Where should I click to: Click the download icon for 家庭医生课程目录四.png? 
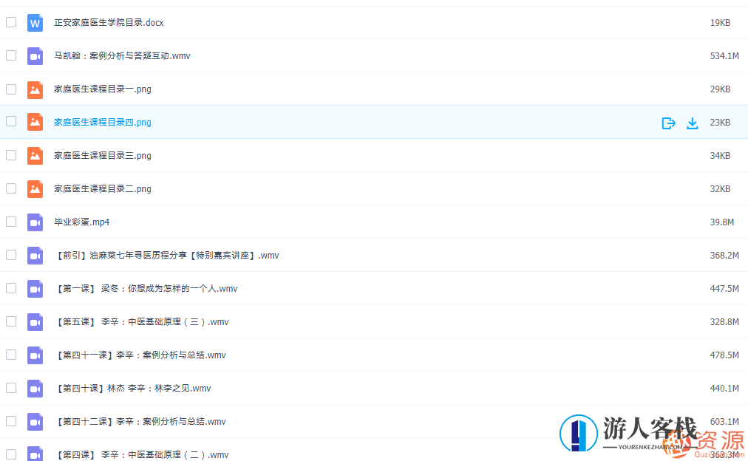[x=693, y=123]
